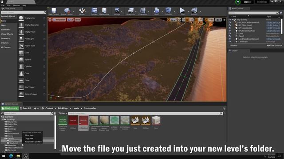Open the File menu
The image size is (284, 159).
3,5
